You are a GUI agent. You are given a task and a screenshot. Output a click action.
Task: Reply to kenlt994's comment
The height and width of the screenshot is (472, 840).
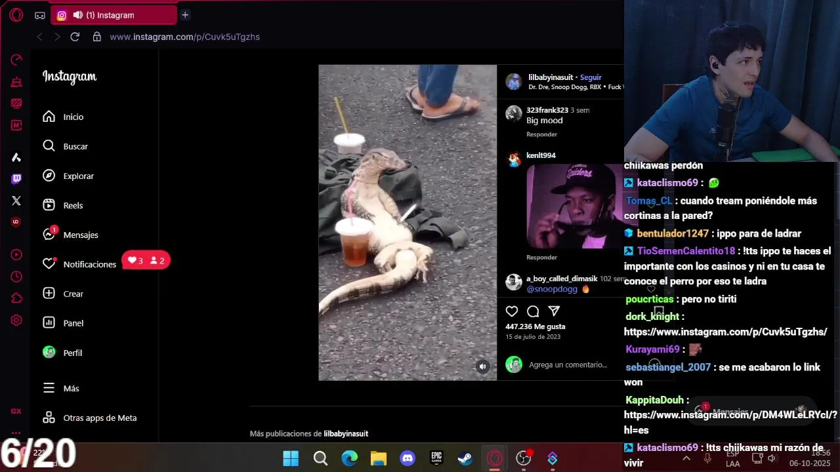tap(541, 258)
